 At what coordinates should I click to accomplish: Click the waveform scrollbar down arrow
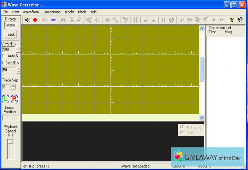pyautogui.click(x=202, y=118)
